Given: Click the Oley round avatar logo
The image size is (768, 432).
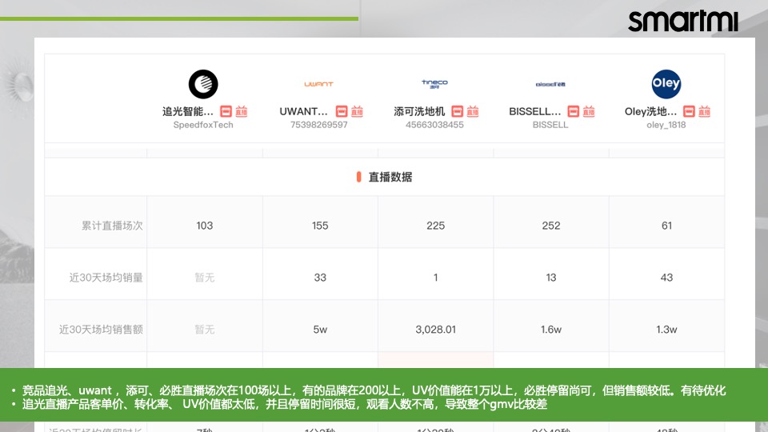Looking at the screenshot, I should tap(666, 84).
